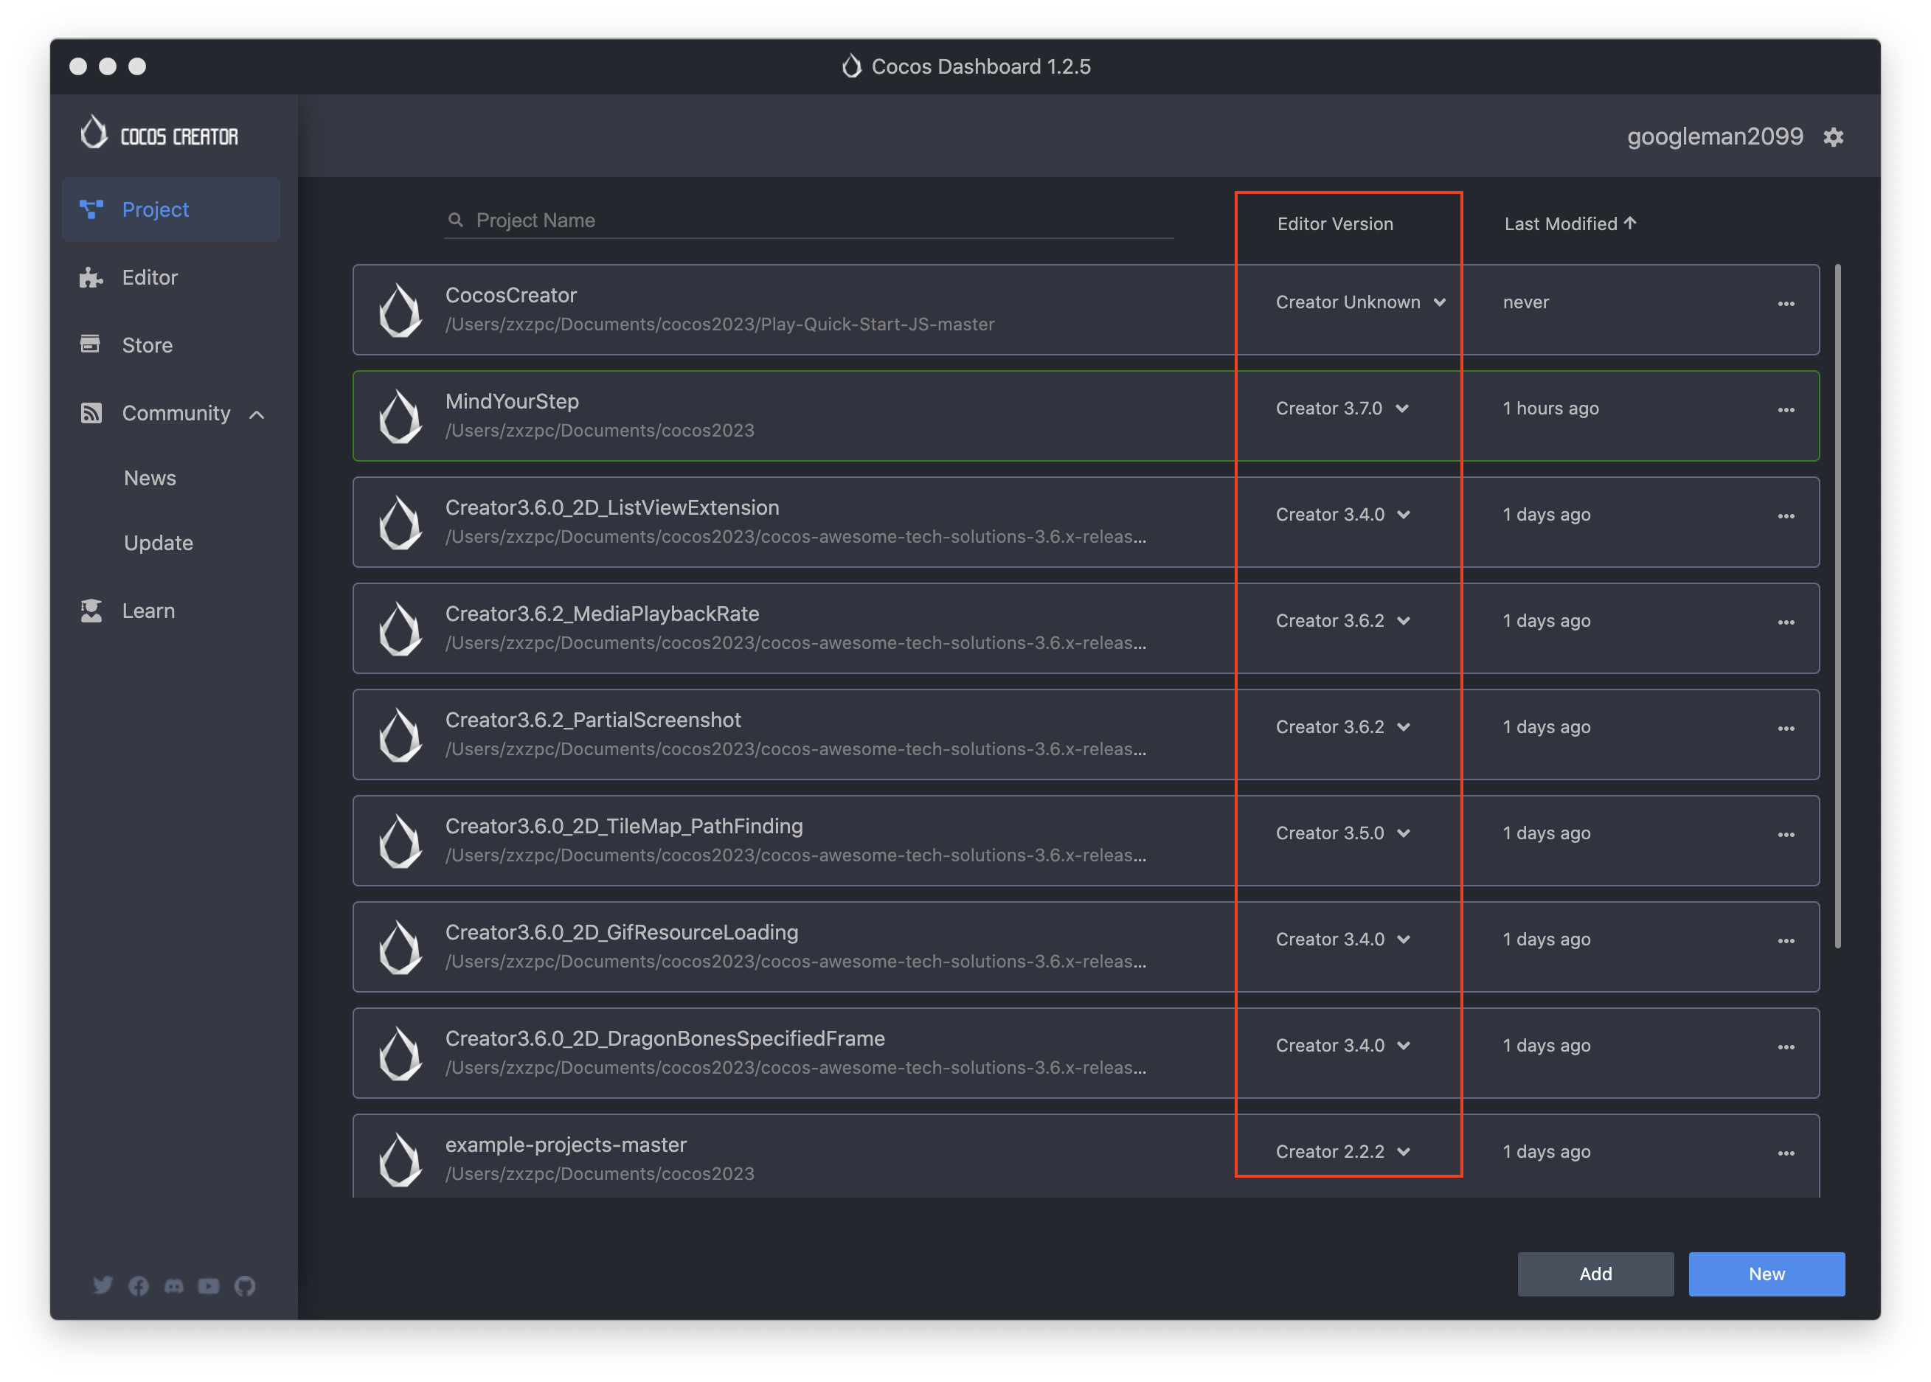
Task: Select the Creator3.6.2_MediaPlaybackRate project name
Action: [603, 614]
